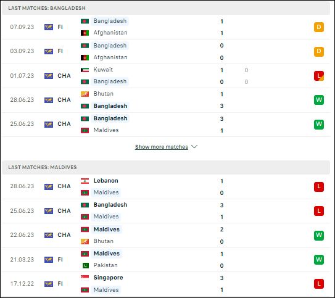Image resolution: width=335 pixels, height=298 pixels.
Task: Open the 21.03.23 Maldives vs Pakistan match row
Action: click(166, 260)
